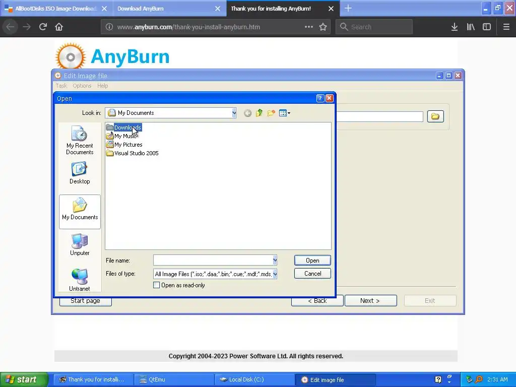Focus the File name text field
Screen dimensions: 516x387
213,261
